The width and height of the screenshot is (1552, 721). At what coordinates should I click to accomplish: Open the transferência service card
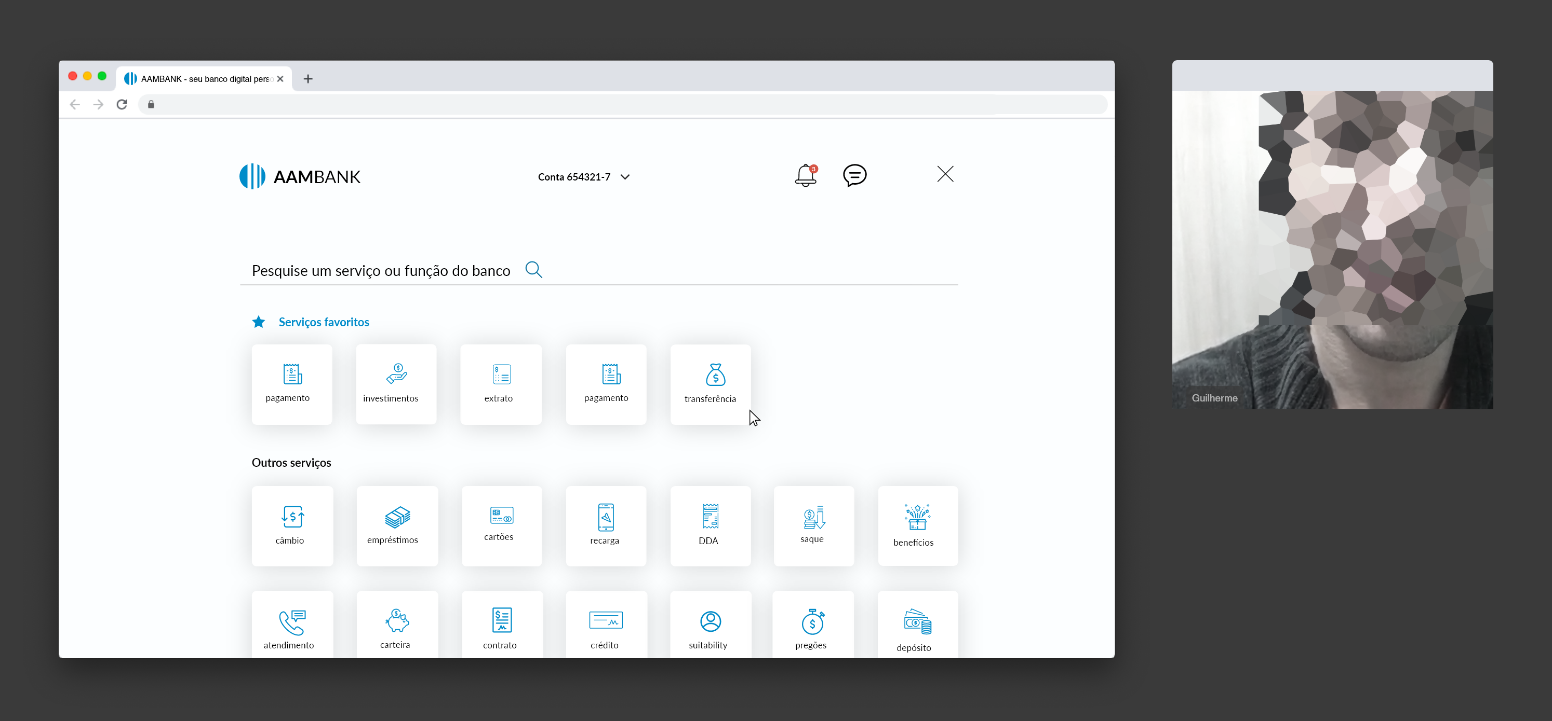(711, 384)
